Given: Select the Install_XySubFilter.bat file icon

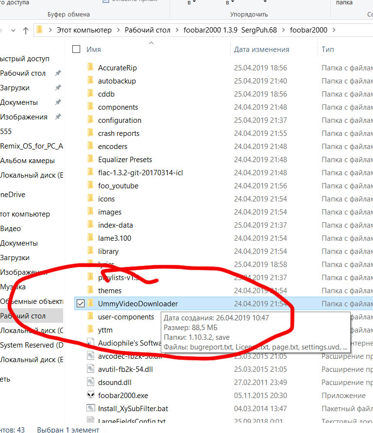Looking at the screenshot, I should (91, 408).
